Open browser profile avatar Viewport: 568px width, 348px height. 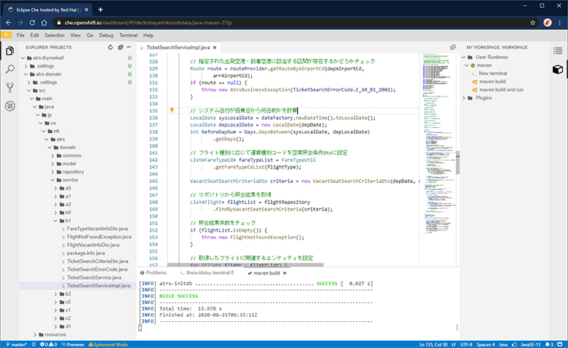pyautogui.click(x=548, y=23)
